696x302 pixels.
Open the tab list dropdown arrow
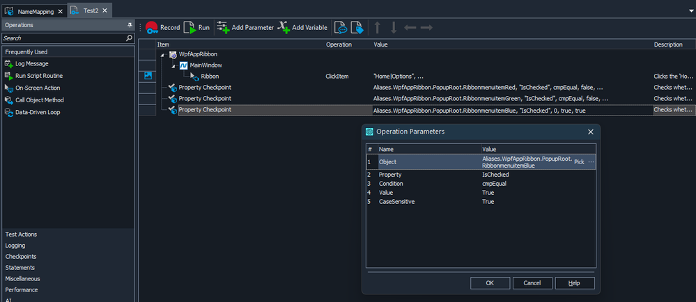coord(691,10)
